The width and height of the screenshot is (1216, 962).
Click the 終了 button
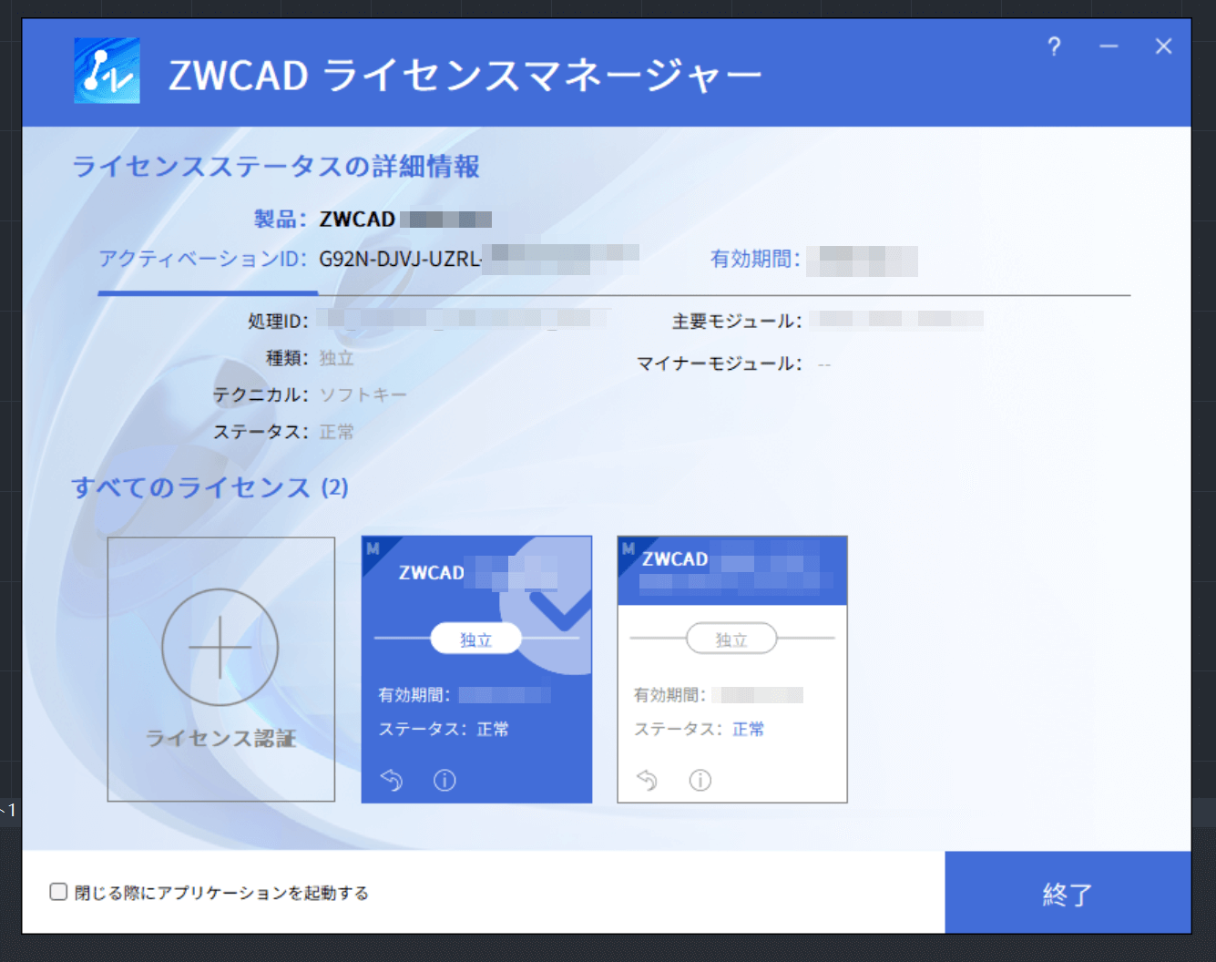1068,893
